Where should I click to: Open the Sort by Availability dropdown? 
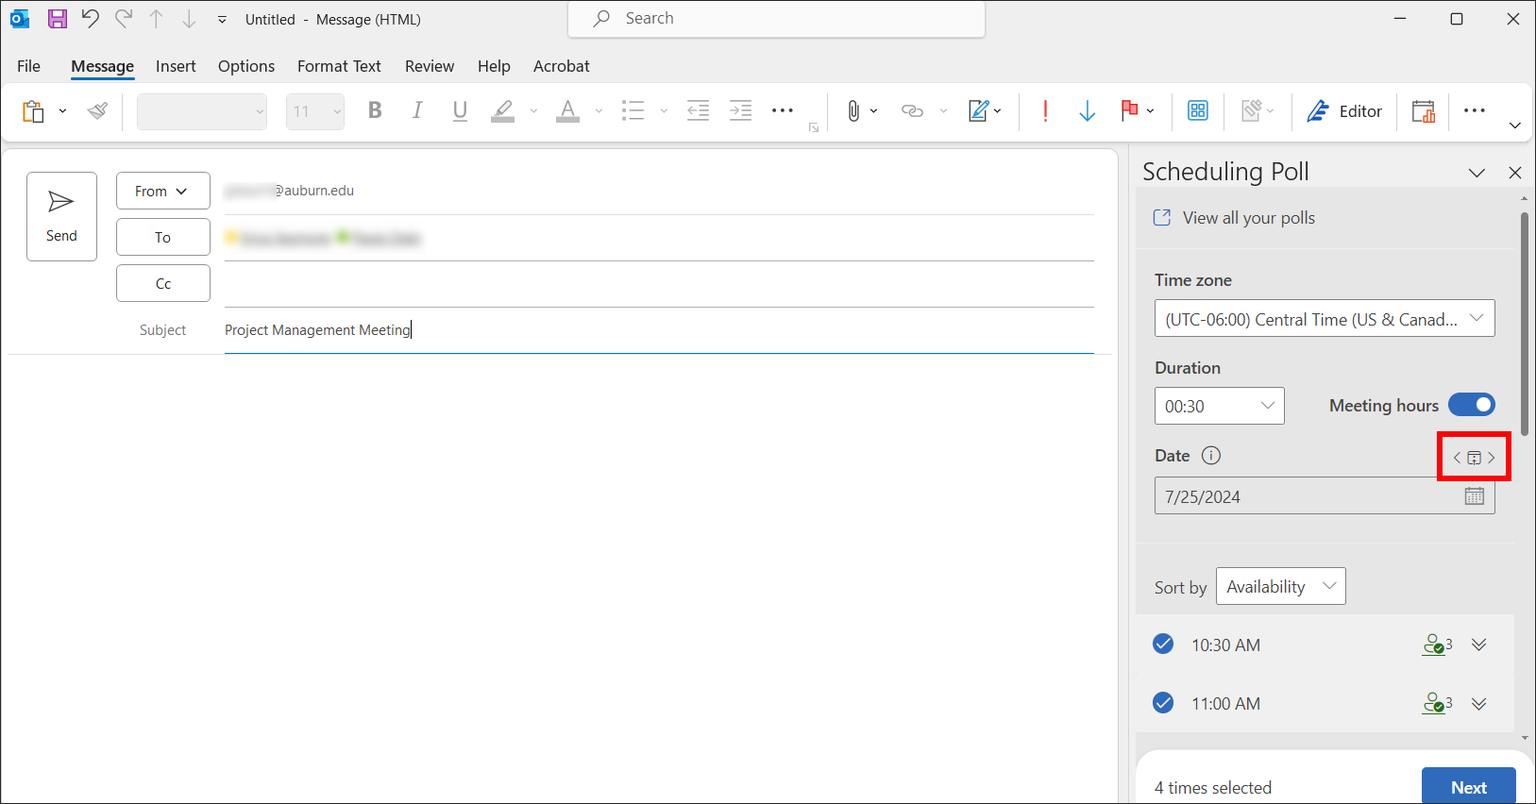coord(1280,587)
